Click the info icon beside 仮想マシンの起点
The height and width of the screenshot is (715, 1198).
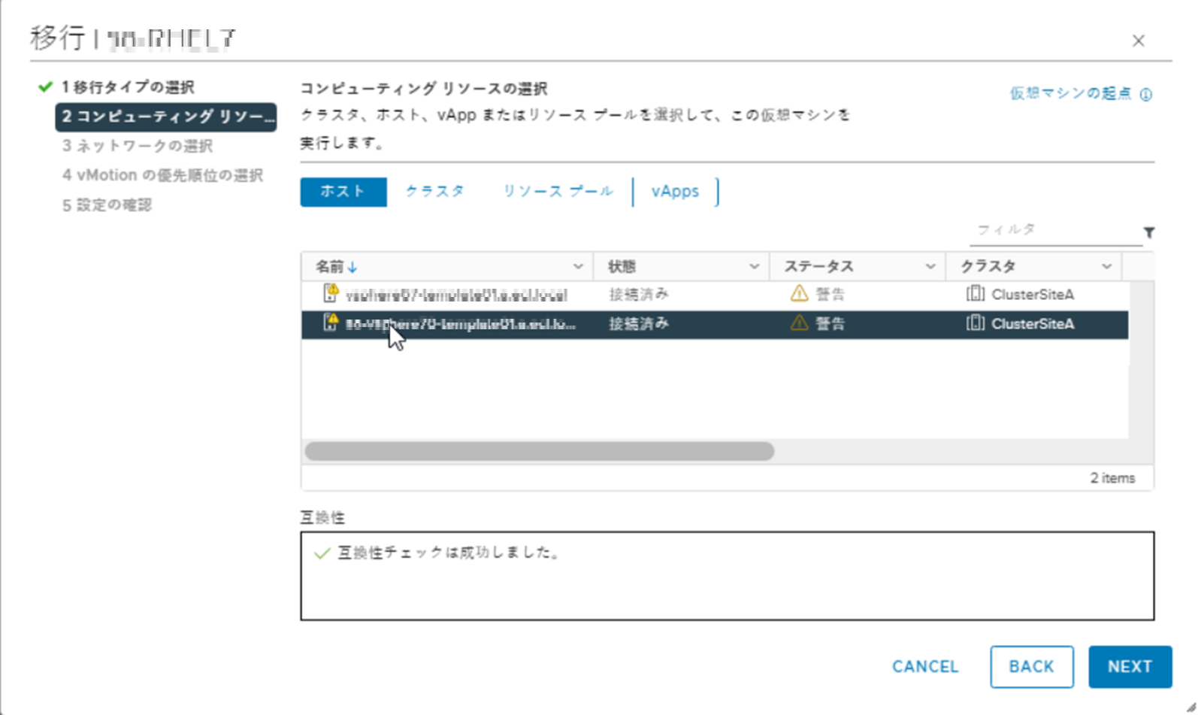pos(1145,95)
